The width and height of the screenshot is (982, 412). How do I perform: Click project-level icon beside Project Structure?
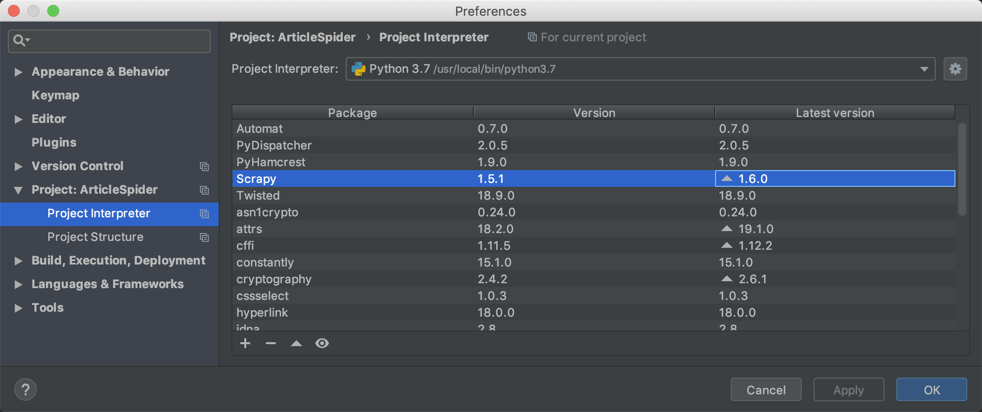[204, 237]
